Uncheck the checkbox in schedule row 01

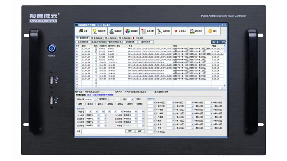pyautogui.click(x=95, y=48)
